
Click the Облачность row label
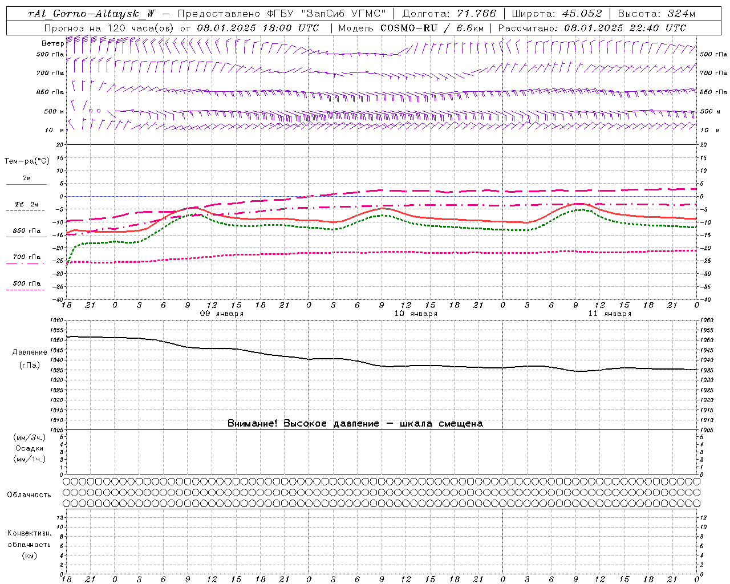coord(29,494)
